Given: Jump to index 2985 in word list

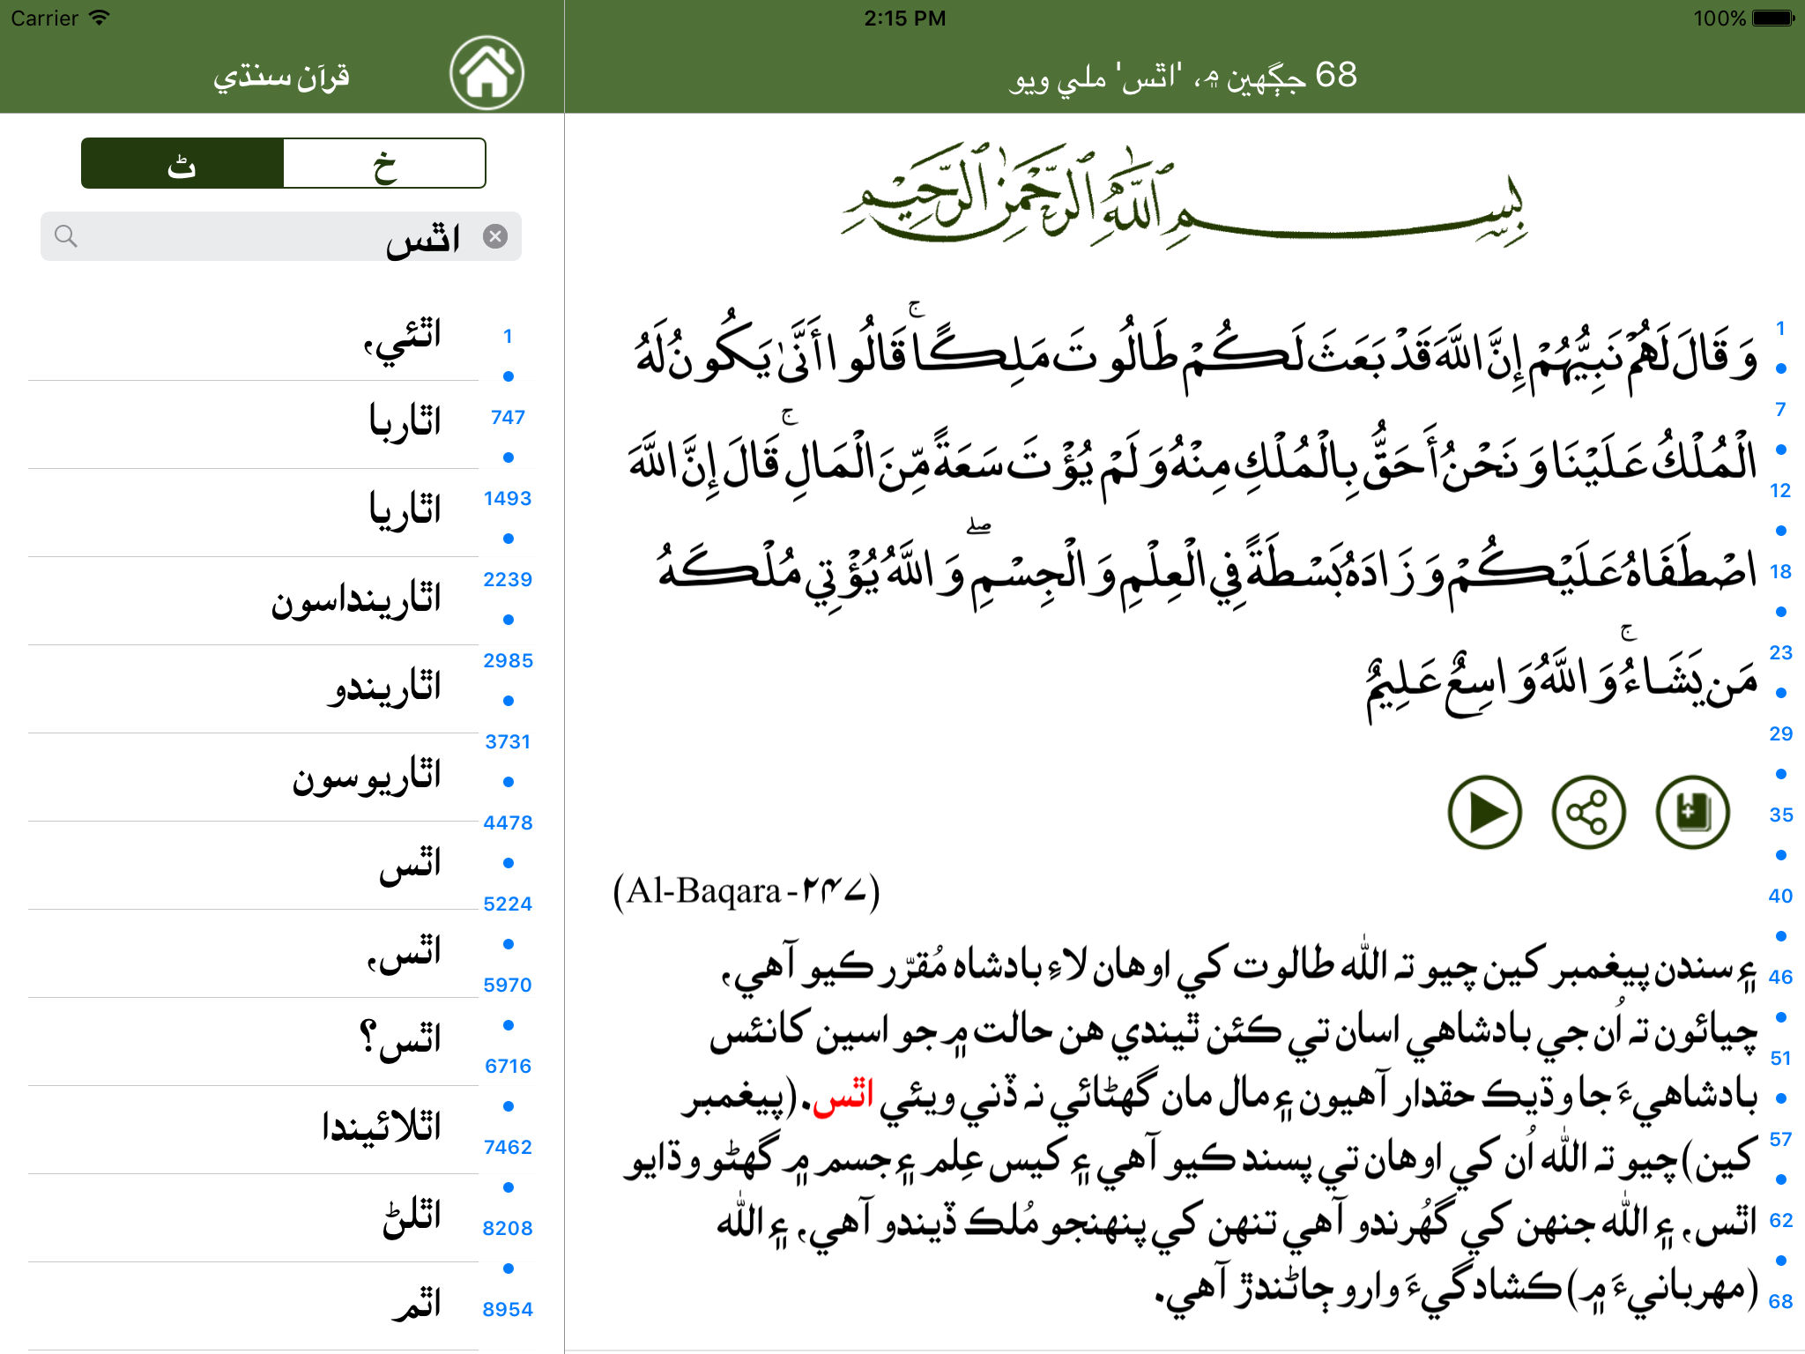Looking at the screenshot, I should point(508,660).
